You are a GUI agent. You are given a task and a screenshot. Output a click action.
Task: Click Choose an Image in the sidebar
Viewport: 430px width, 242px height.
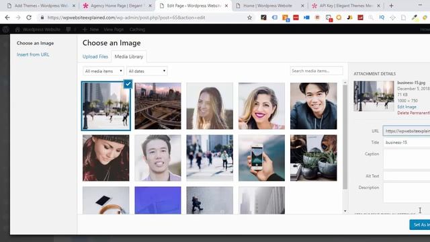click(x=35, y=43)
